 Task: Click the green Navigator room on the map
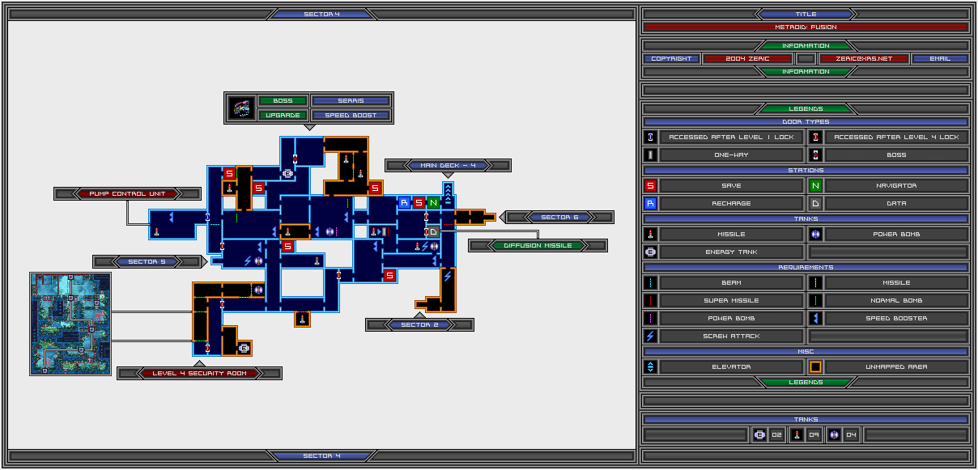click(433, 203)
